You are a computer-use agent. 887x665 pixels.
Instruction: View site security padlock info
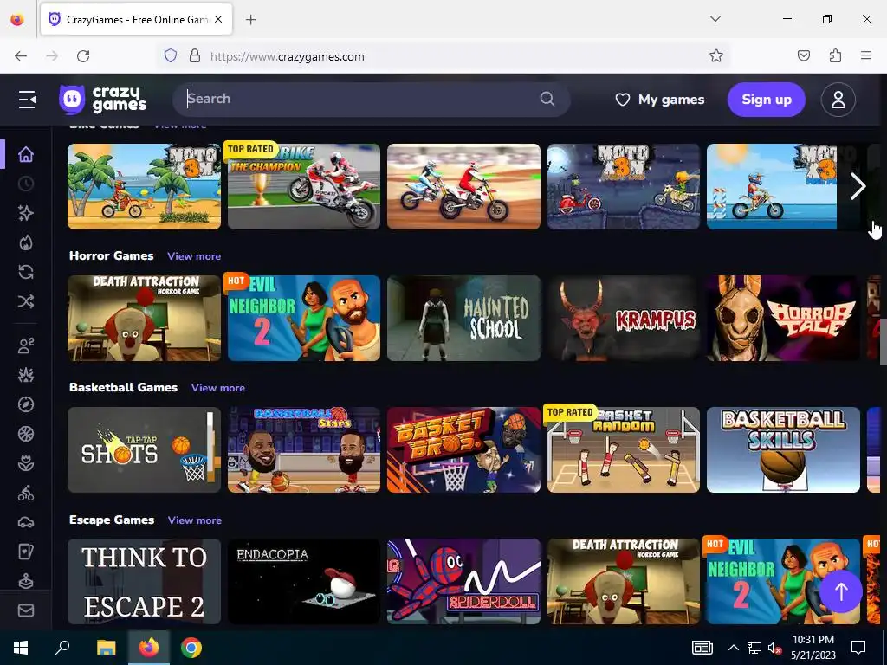click(x=195, y=56)
